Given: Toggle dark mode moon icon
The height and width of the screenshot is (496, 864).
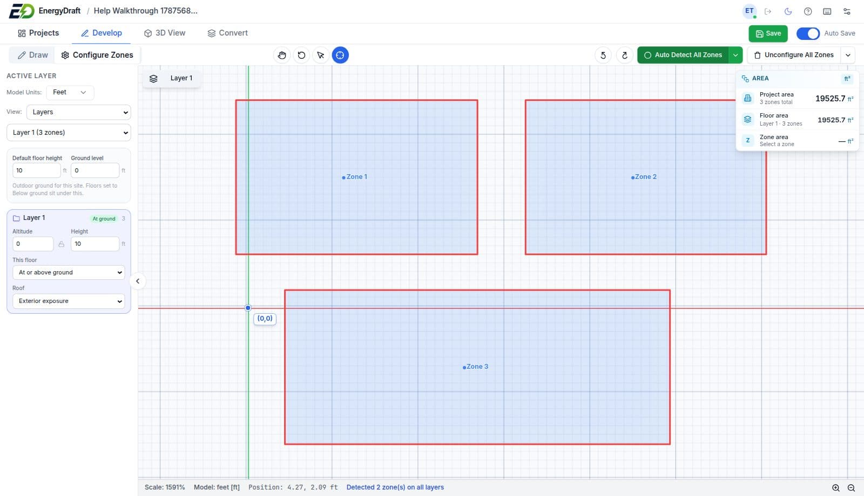Looking at the screenshot, I should pyautogui.click(x=788, y=11).
